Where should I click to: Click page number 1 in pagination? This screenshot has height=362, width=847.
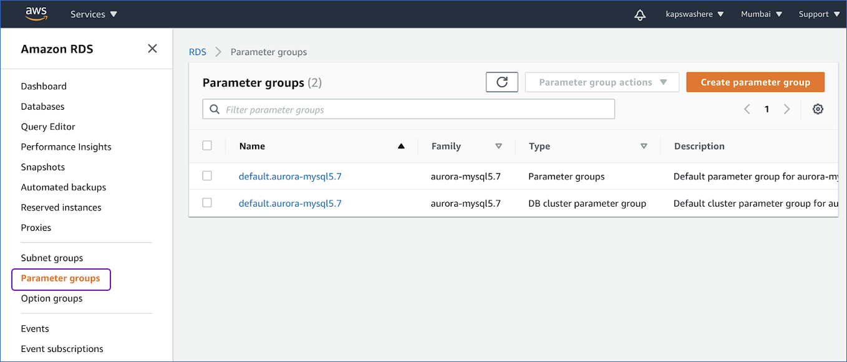pos(767,109)
